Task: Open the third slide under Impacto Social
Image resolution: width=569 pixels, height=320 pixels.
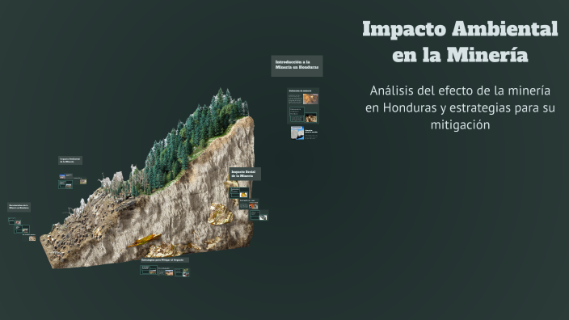Action: click(x=259, y=216)
